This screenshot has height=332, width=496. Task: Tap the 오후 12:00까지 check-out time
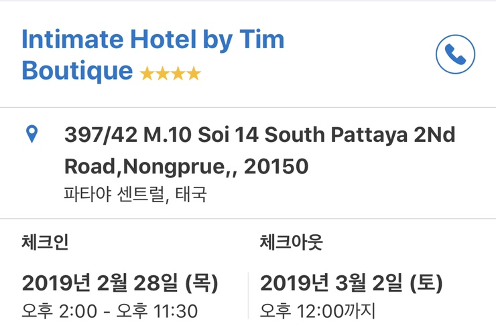(x=318, y=311)
